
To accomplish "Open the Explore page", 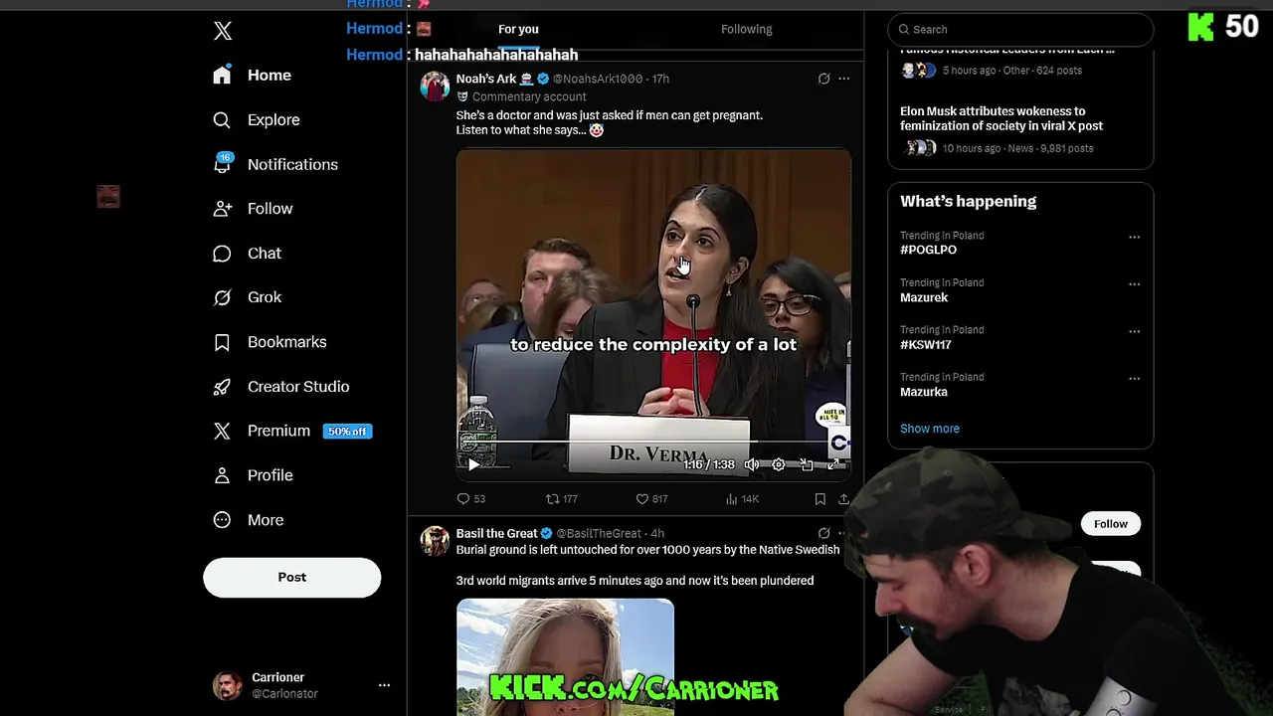I will pos(257,120).
